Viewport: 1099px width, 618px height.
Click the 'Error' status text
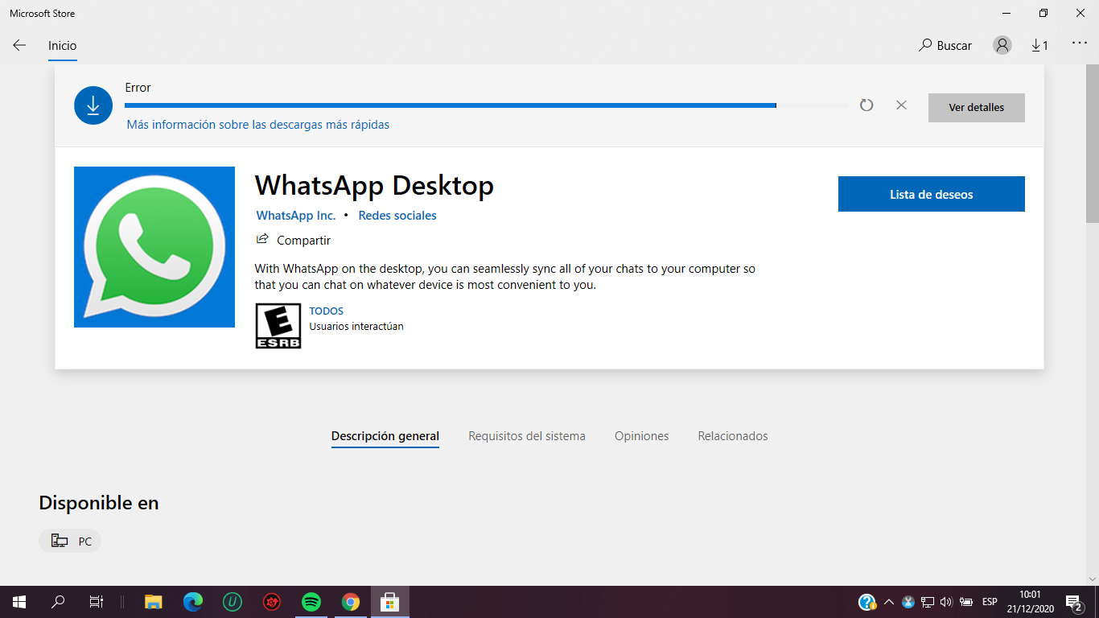[138, 88]
